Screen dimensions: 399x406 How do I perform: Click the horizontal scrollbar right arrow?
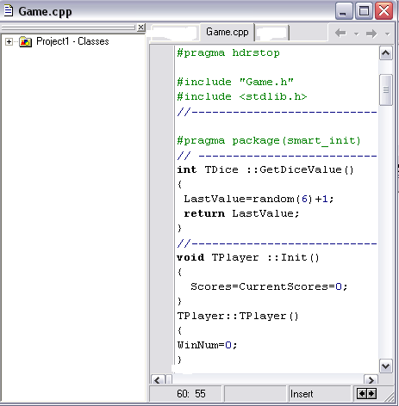(x=371, y=380)
